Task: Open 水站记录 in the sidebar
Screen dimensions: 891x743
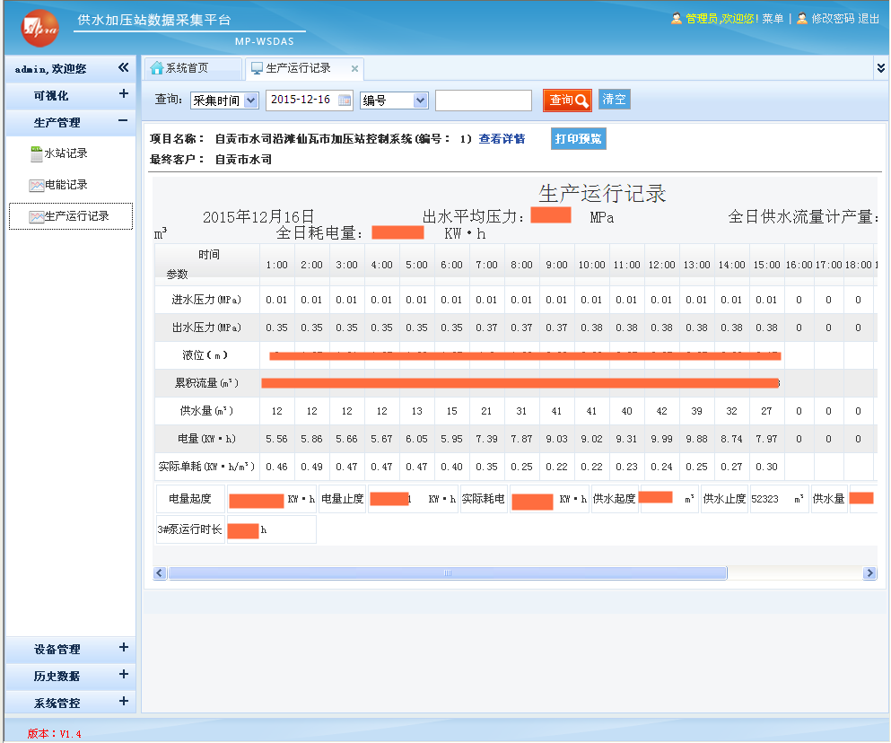Action: pos(66,153)
